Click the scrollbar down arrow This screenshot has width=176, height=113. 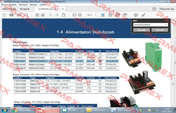(x=172, y=106)
